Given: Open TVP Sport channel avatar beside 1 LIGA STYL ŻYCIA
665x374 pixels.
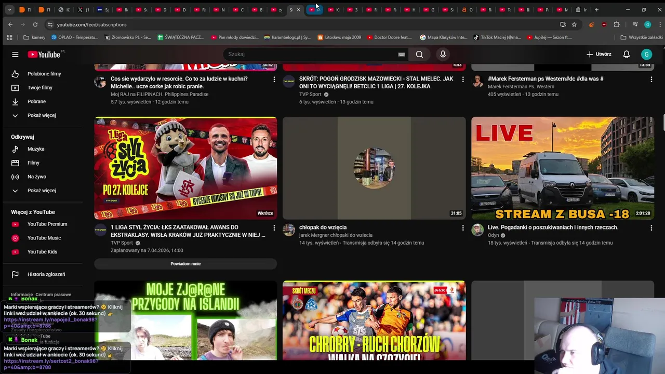Looking at the screenshot, I should pos(100,230).
